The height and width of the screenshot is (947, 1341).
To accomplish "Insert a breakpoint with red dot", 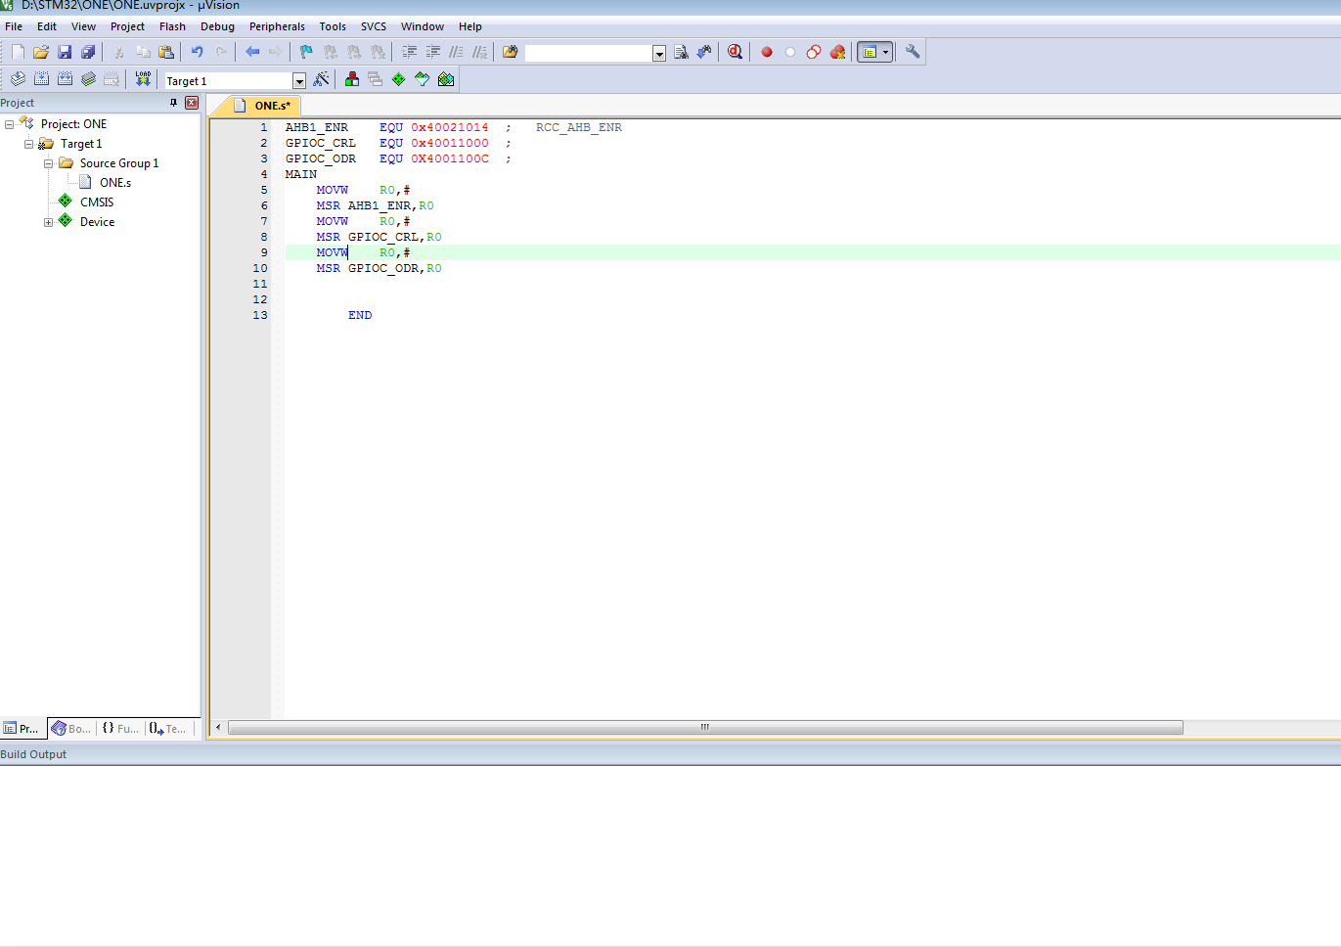I will tap(767, 52).
